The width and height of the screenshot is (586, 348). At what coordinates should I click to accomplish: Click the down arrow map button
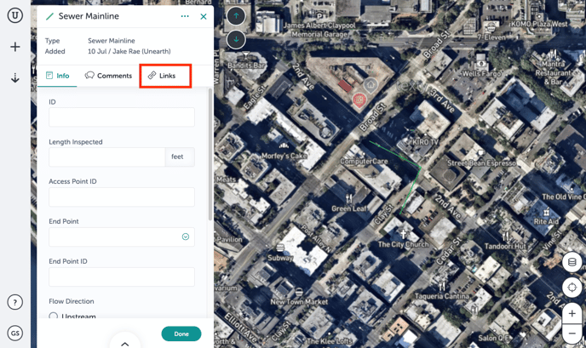click(x=236, y=39)
